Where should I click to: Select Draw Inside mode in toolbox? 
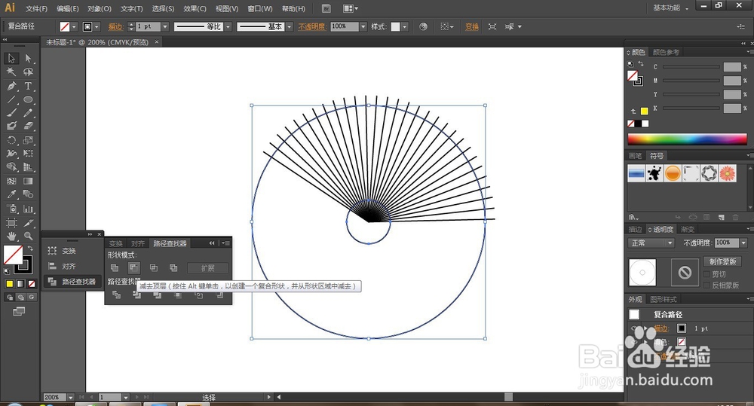pyautogui.click(x=32, y=297)
